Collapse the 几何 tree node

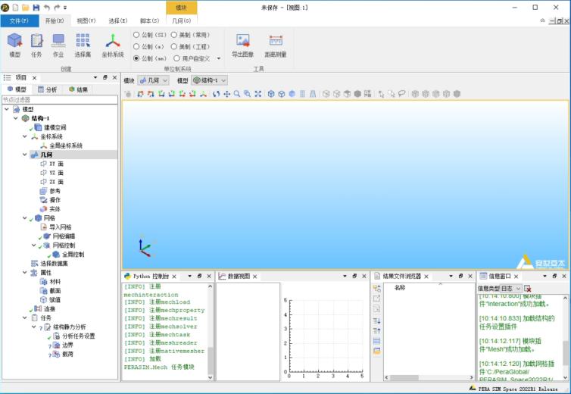click(x=25, y=155)
